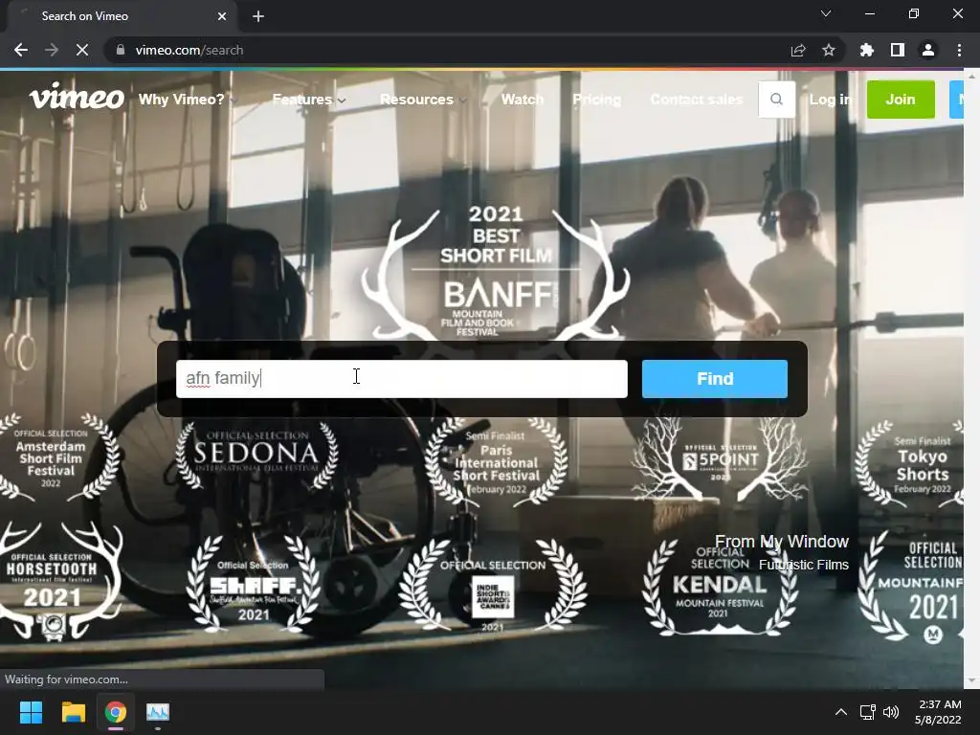The width and height of the screenshot is (980, 735).
Task: Open the clock and date panel
Action: pos(938,712)
